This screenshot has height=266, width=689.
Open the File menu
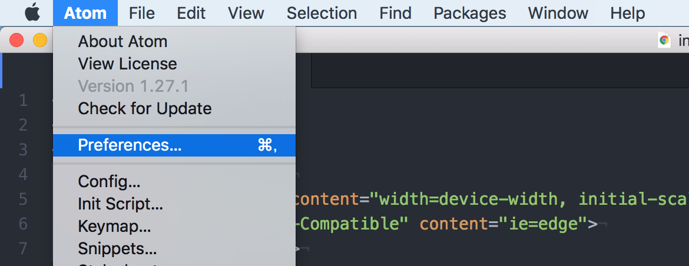click(x=142, y=13)
